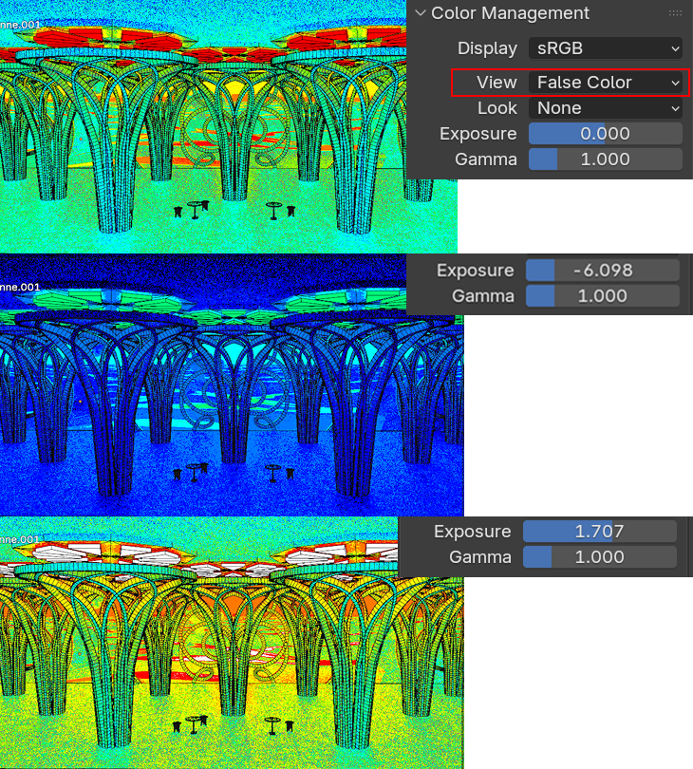Open the Display sRGB dropdown
This screenshot has height=769, width=693.
click(605, 47)
